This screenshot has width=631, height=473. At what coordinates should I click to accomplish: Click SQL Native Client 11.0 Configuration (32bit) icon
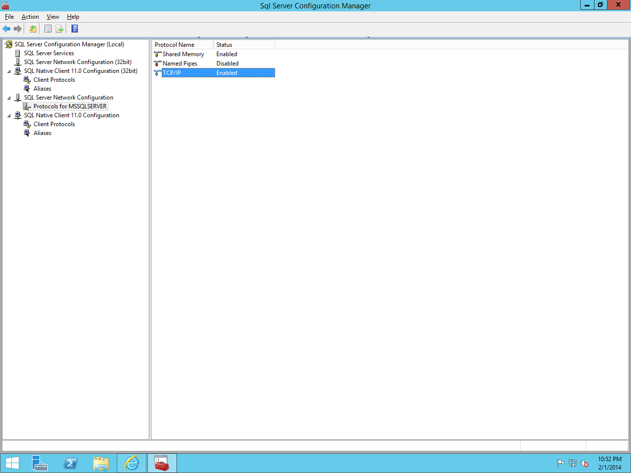pos(18,71)
